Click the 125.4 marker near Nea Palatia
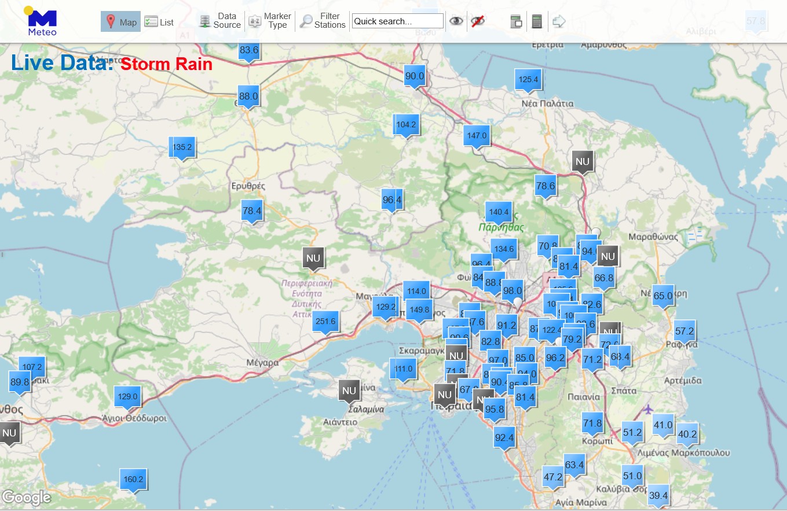This screenshot has height=511, width=787. tap(529, 79)
